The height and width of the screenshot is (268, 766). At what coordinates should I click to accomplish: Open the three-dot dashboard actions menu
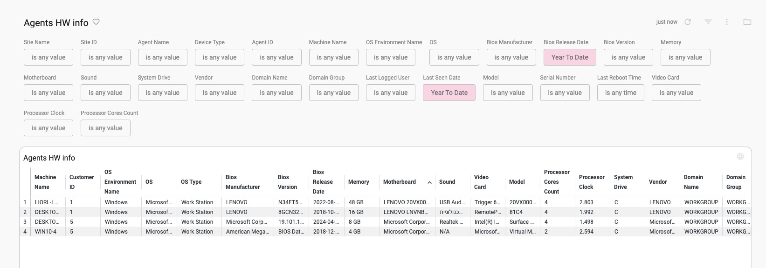click(727, 22)
